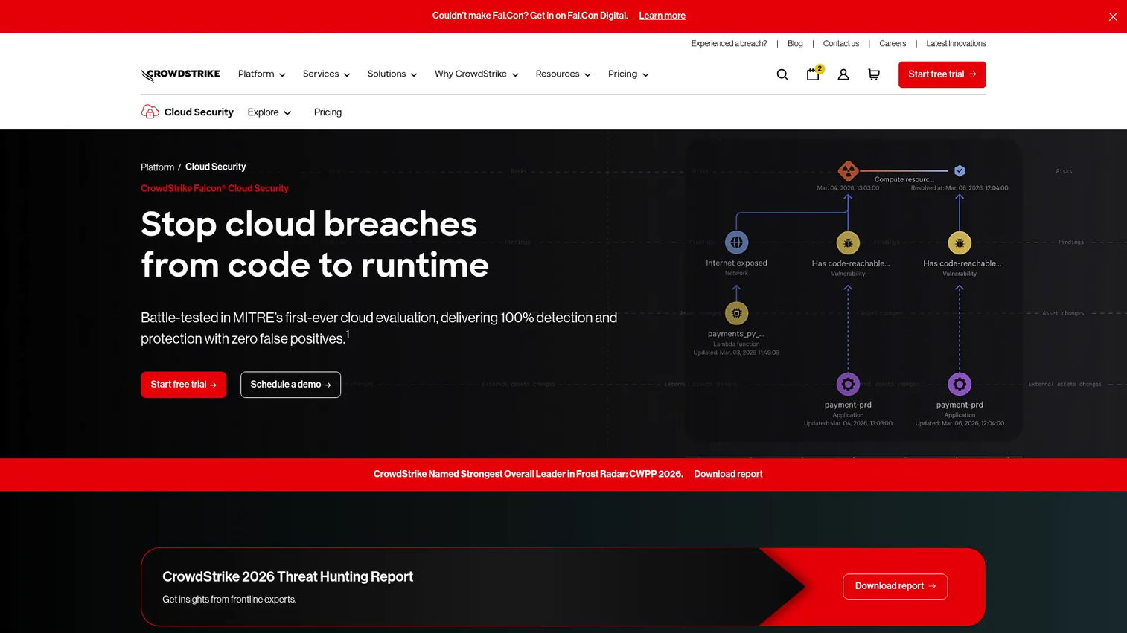
Task: Expand the Solutions menu
Action: (x=392, y=74)
